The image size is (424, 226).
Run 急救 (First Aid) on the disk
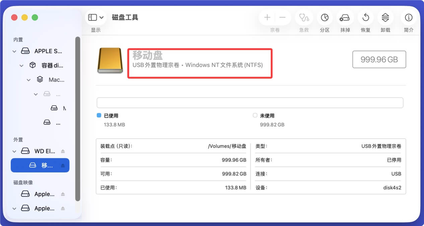tap(304, 17)
